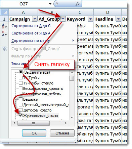The height and width of the screenshot is (149, 132).
Task: Uncheck the Журнальные_столы checkbox
Action: (20, 116)
